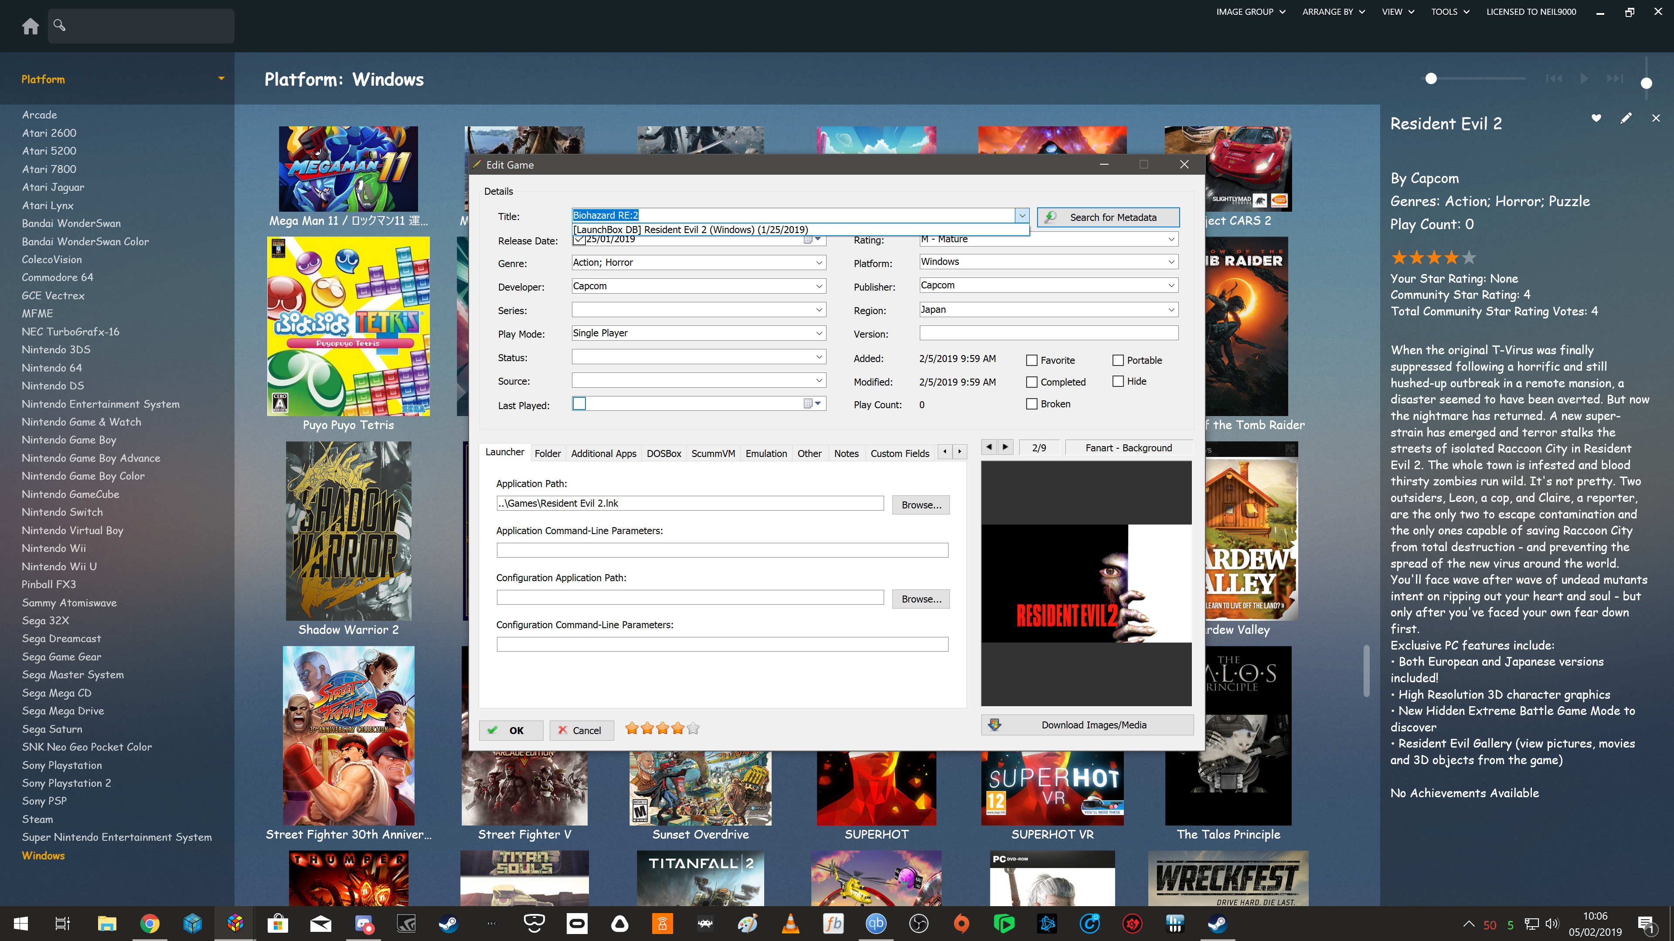Screen dimensions: 1674x941
Task: Open Task View on taskbar
Action: coord(62,924)
